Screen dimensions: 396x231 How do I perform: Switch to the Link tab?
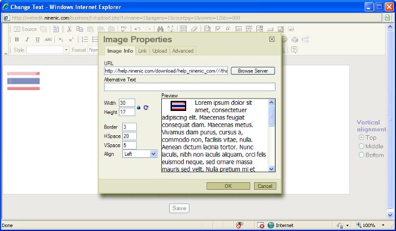(x=143, y=51)
